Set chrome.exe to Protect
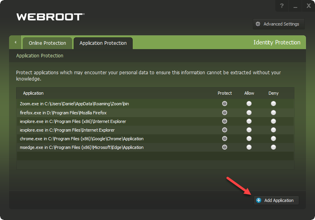315x220 pixels. click(224, 138)
